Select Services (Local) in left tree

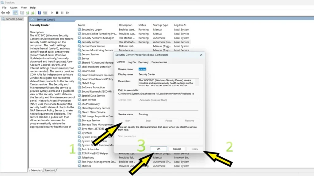[14, 19]
